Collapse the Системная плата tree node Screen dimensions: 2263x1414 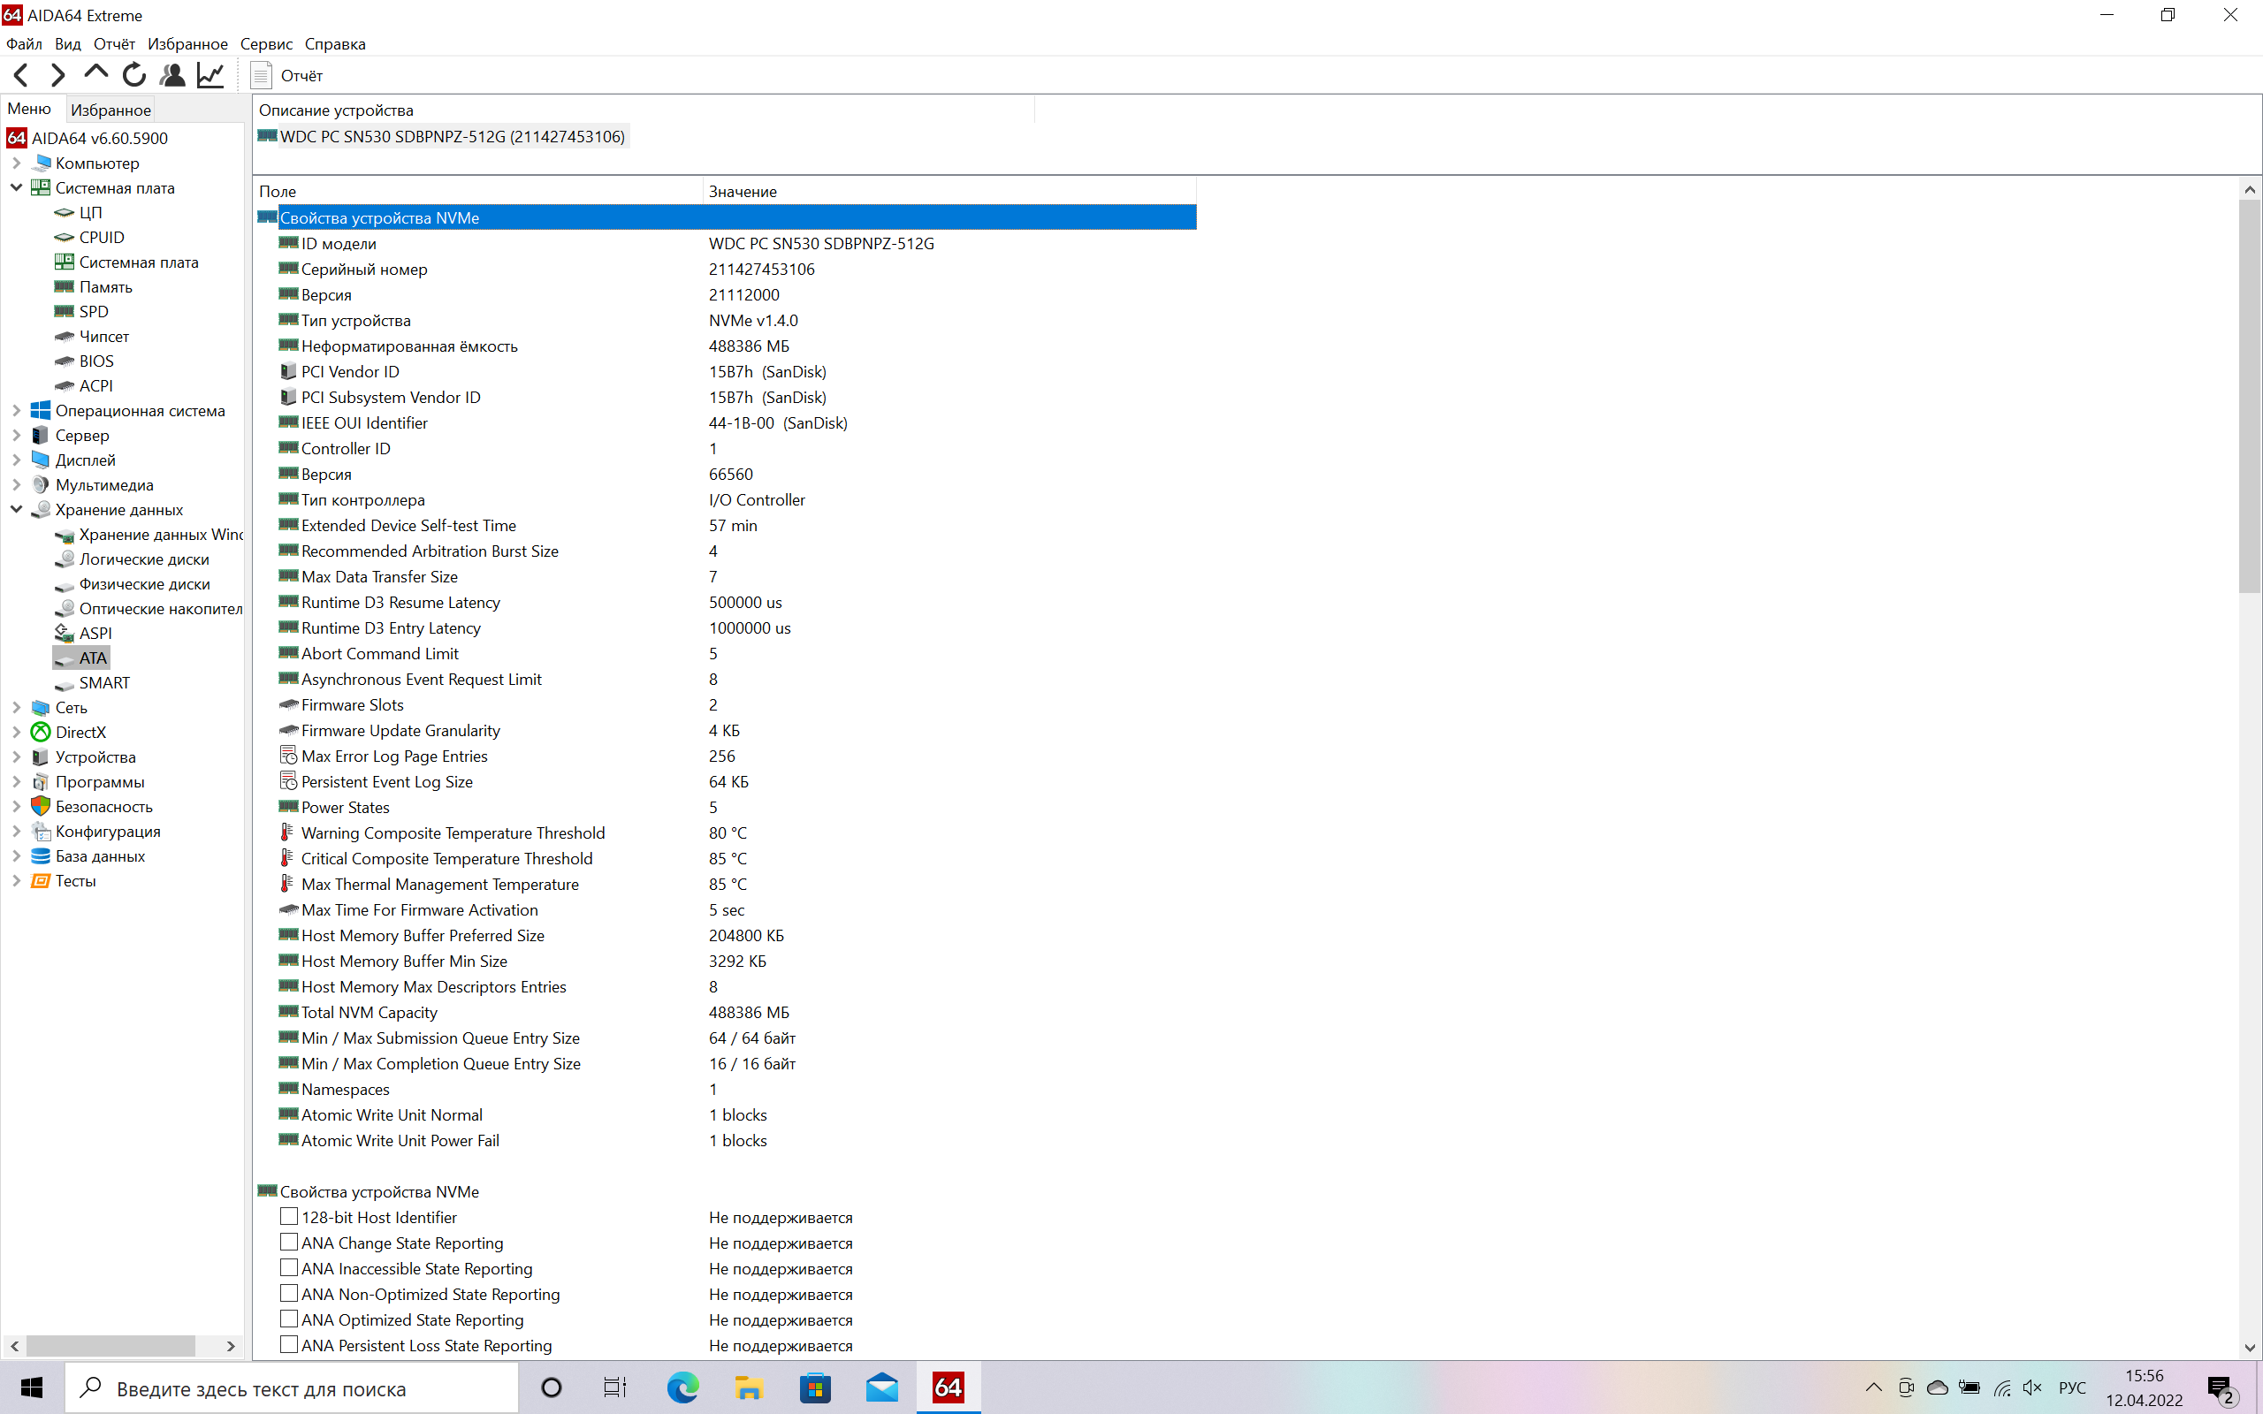[16, 188]
